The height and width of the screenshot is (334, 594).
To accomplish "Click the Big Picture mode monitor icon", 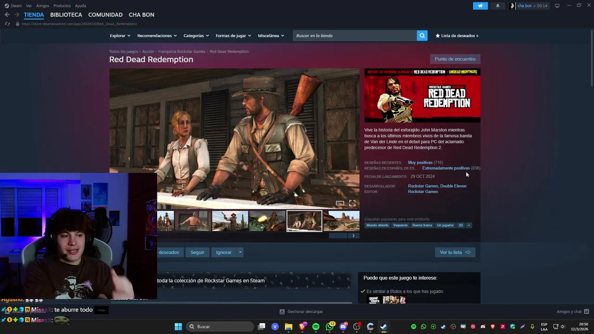I will pos(557,6).
